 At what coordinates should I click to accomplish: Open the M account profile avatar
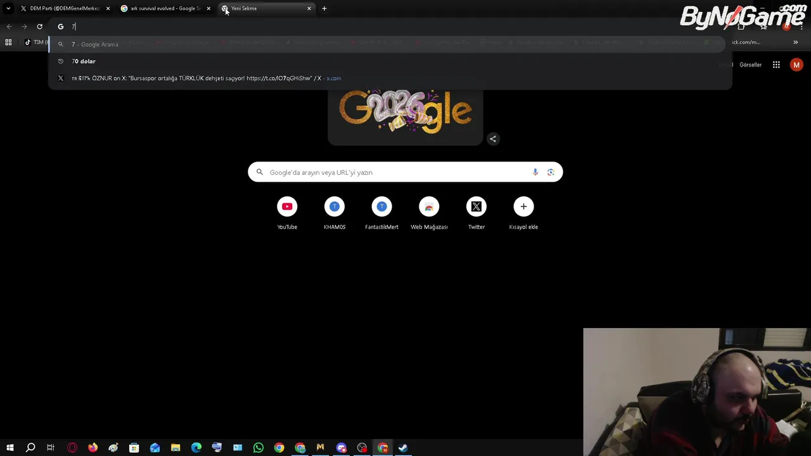coord(796,65)
